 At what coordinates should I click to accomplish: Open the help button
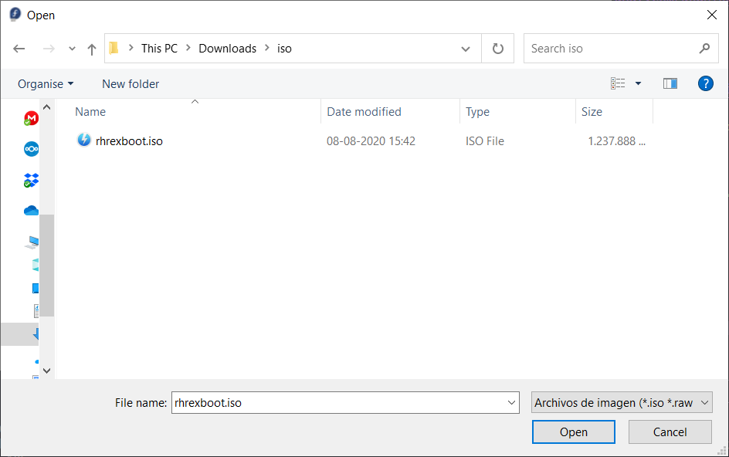[705, 83]
